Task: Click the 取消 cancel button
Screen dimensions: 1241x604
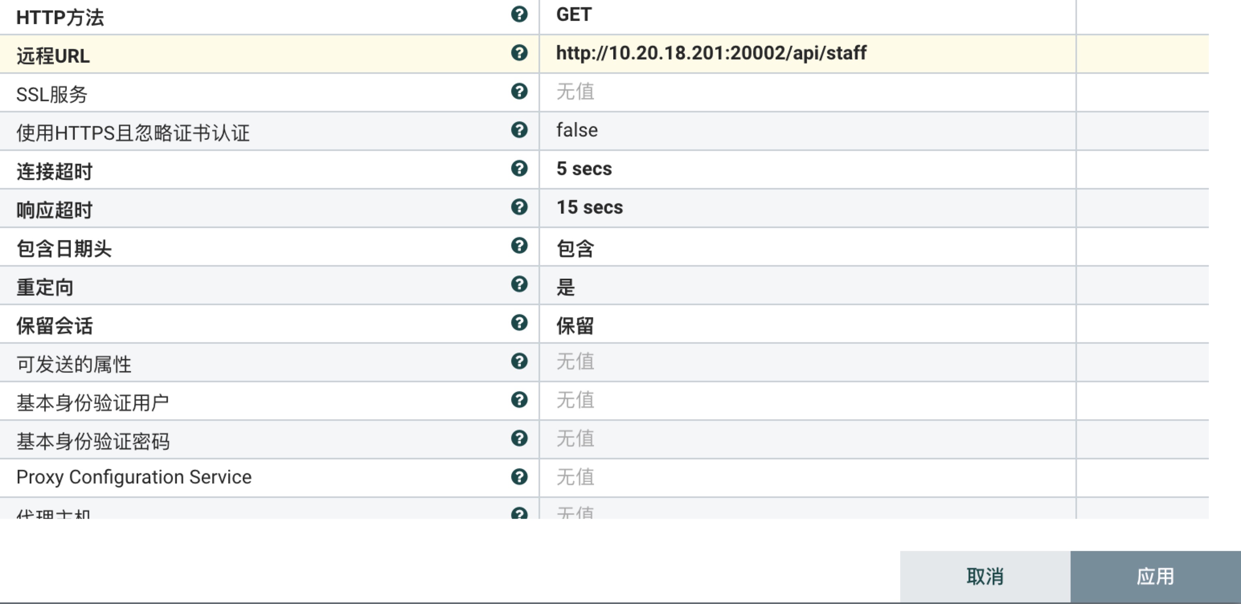Action: (x=985, y=577)
